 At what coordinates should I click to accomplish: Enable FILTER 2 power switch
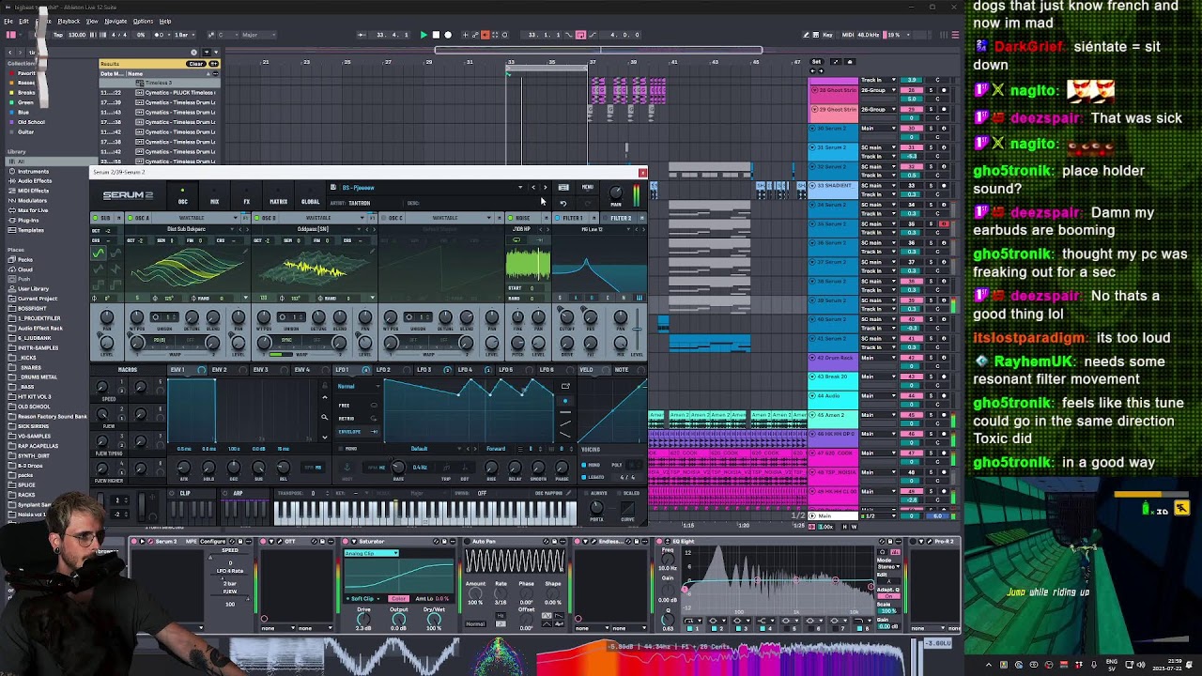click(606, 218)
